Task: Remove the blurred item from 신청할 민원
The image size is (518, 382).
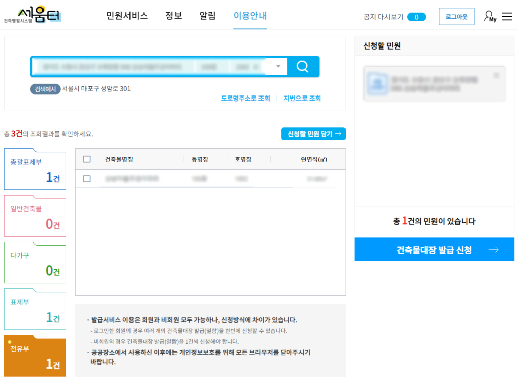Action: (496, 76)
